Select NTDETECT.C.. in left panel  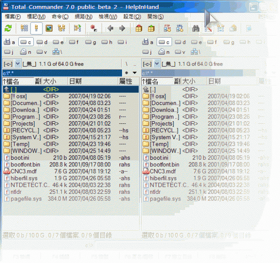[71, 185]
